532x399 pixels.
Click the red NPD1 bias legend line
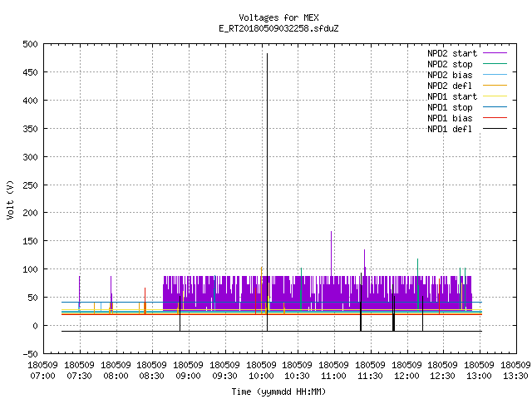[x=495, y=118]
